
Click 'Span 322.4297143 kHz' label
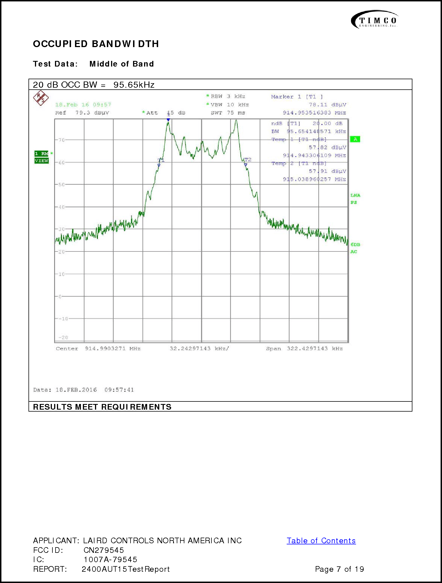coord(304,349)
